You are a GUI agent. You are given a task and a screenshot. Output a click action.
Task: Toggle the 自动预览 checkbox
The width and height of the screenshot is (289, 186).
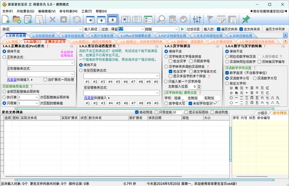tap(137, 112)
